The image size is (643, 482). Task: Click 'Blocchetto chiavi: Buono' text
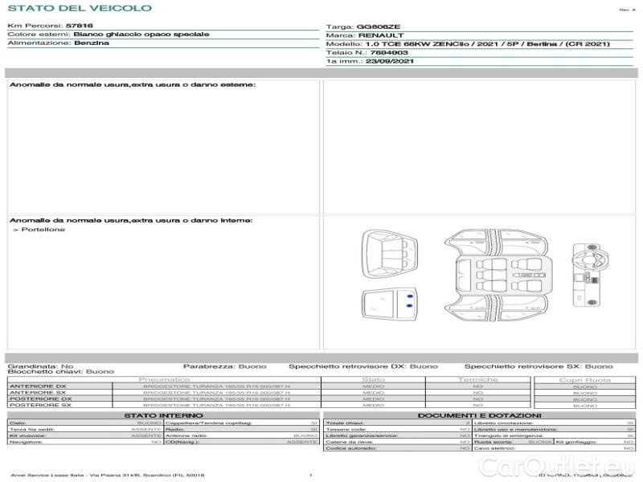coord(61,371)
